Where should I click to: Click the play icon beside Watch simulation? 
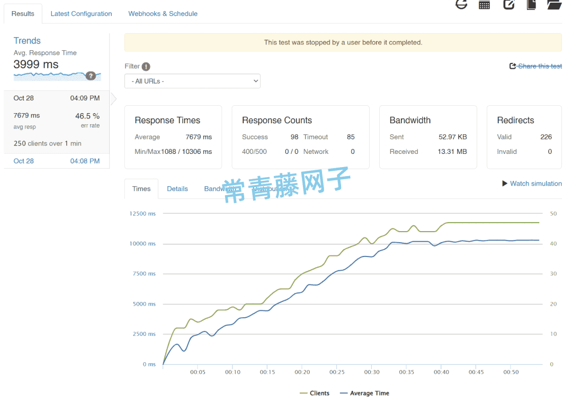505,183
